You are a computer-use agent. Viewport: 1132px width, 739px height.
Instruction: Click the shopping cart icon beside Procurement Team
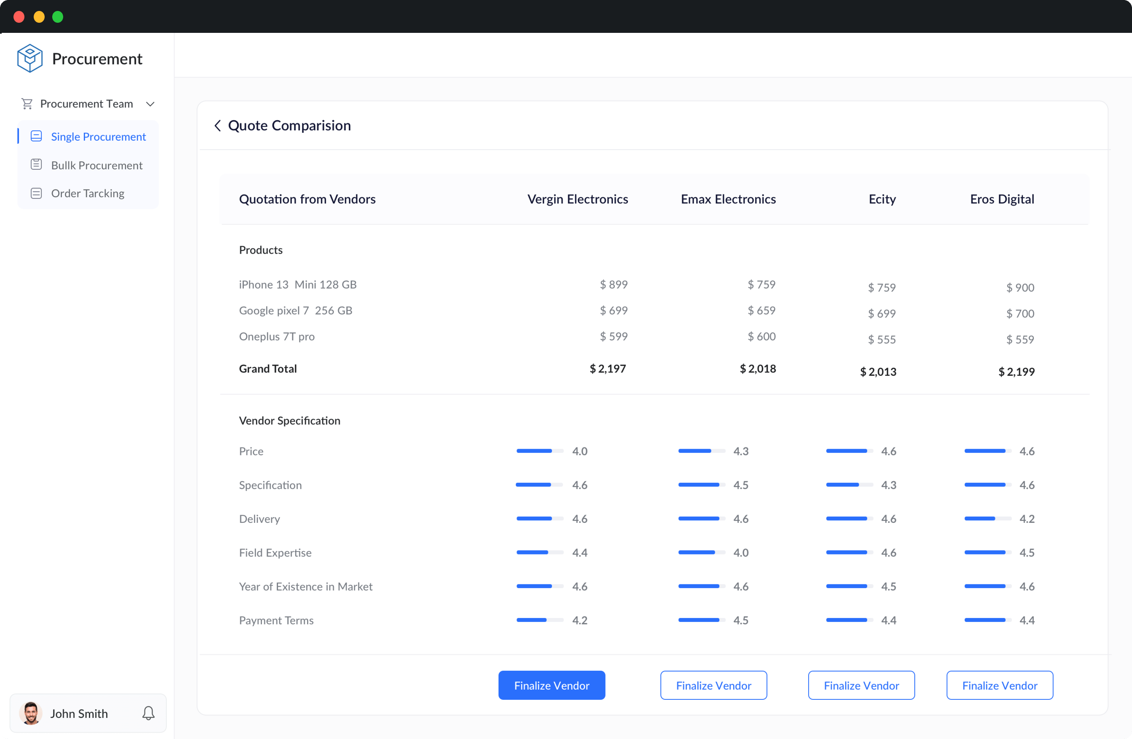pos(27,104)
